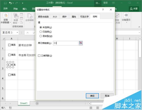Click the Undo arrow icon
The width and height of the screenshot is (142, 110).
(10, 3)
